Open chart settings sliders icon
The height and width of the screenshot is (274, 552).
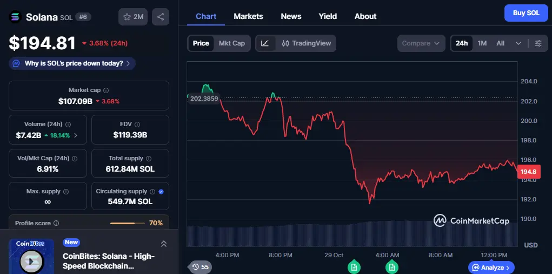[538, 43]
